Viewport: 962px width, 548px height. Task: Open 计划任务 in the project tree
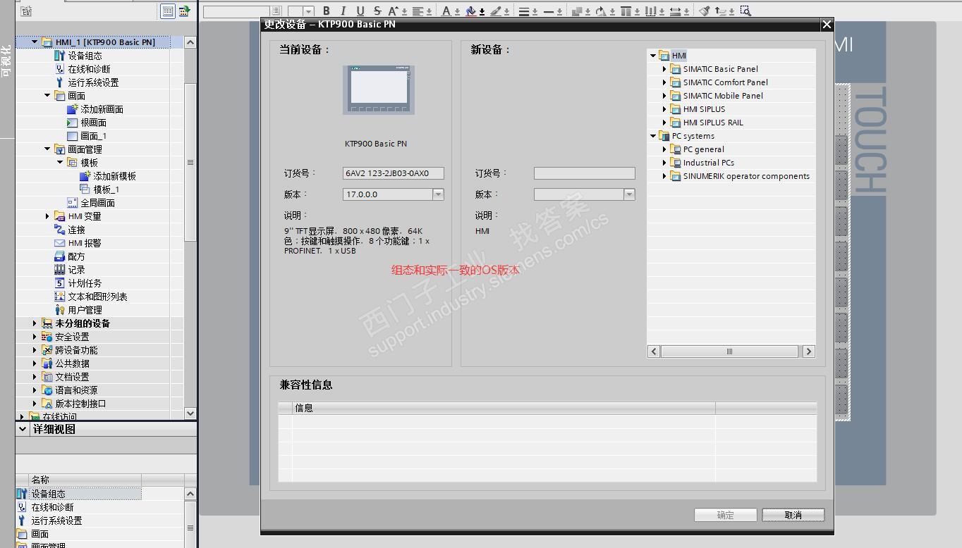[85, 283]
